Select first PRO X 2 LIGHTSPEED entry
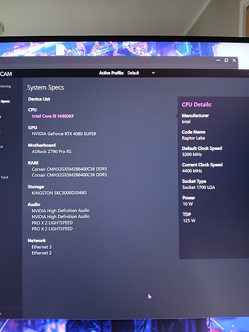The image size is (249, 332). tap(52, 223)
